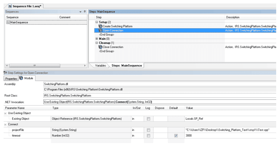Click the Default column header

[176, 108]
